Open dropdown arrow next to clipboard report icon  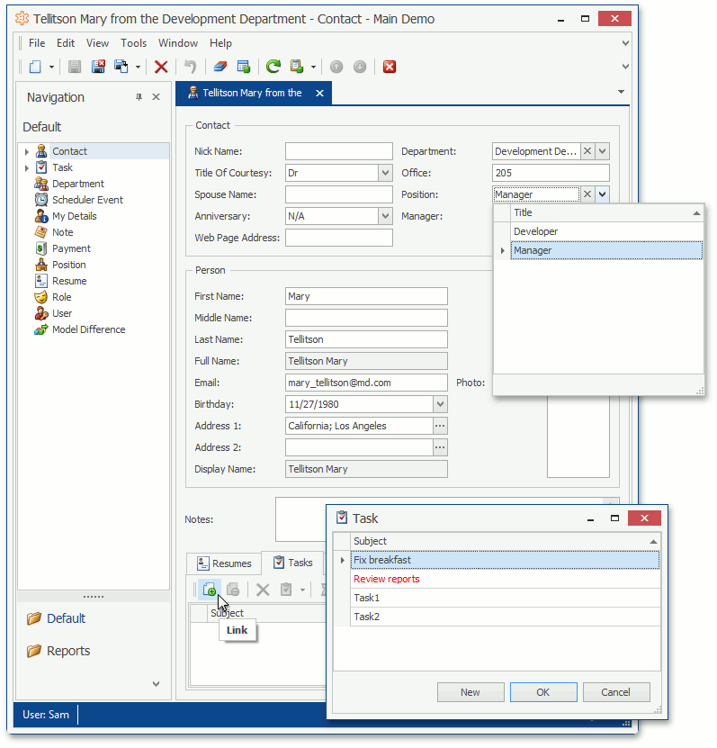313,67
